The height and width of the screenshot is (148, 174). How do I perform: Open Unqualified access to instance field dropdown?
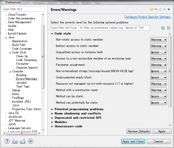(x=159, y=52)
